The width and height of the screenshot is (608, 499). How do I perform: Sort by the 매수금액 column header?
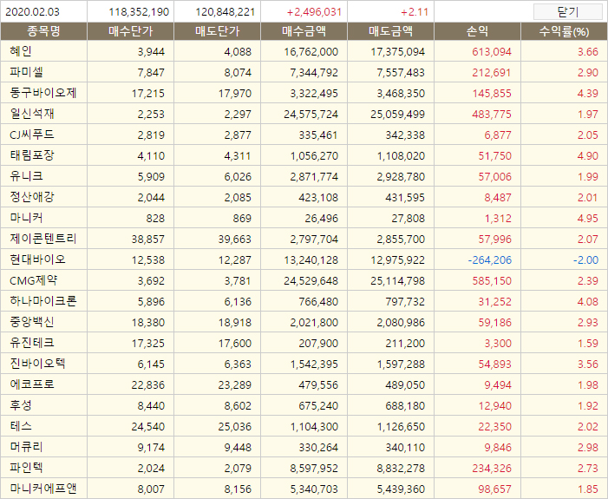(304, 31)
